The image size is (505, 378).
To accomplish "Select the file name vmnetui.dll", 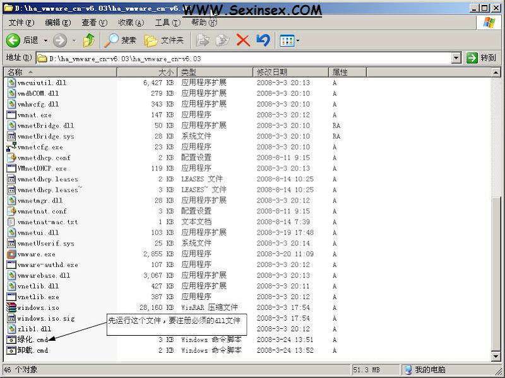I will 38,233.
